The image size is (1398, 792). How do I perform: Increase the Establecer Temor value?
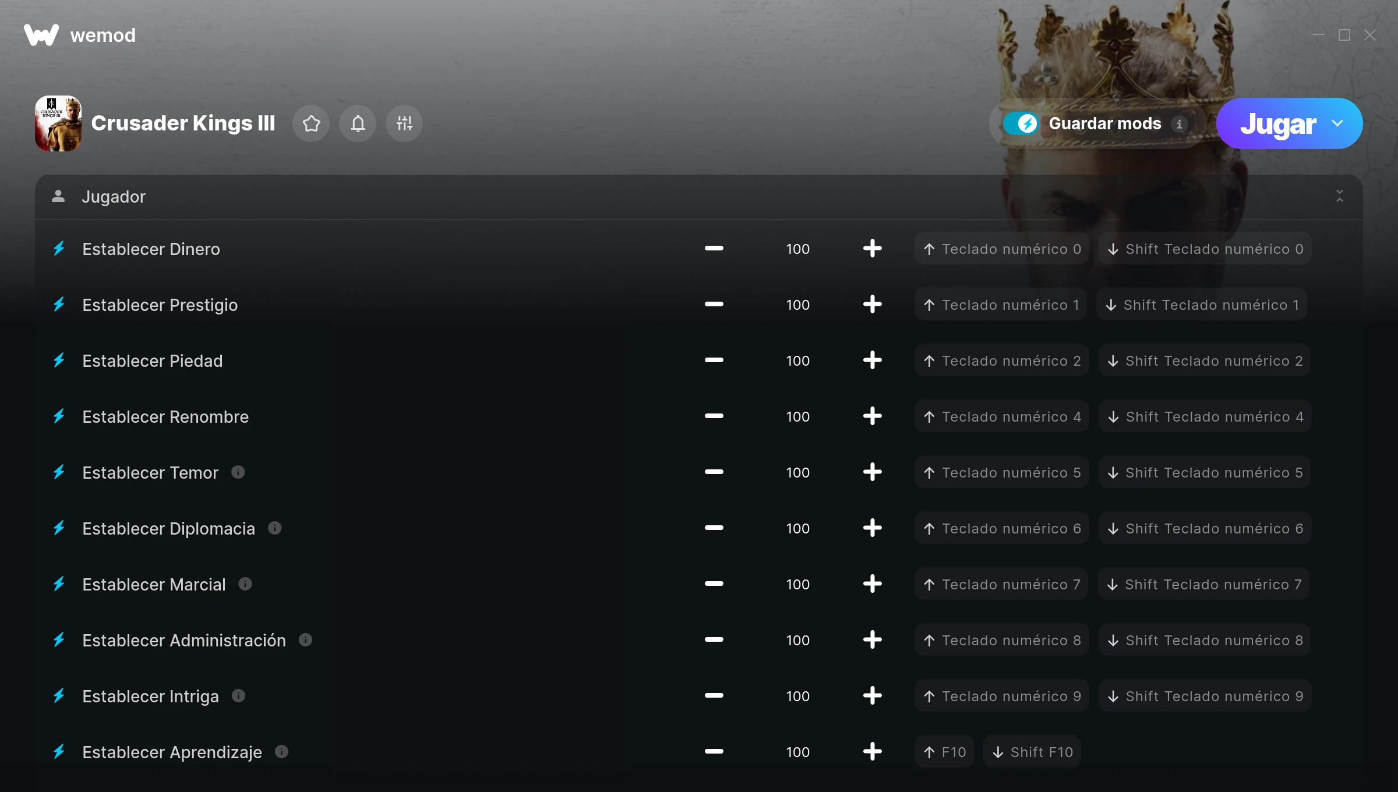click(x=872, y=472)
